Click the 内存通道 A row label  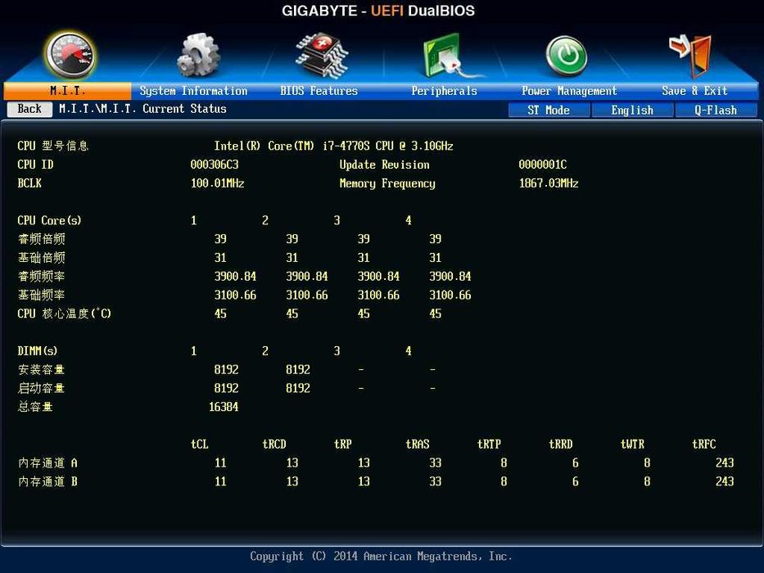click(x=47, y=462)
